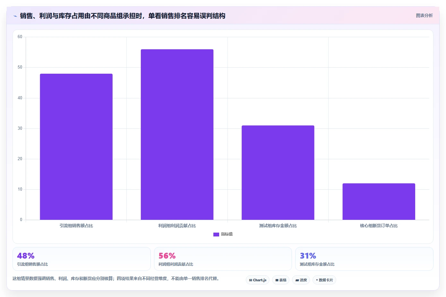Click the y-axis tick 60
This screenshot has width=446, height=297.
[x=20, y=37]
